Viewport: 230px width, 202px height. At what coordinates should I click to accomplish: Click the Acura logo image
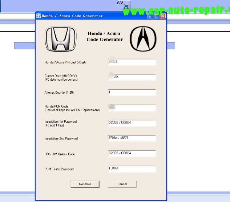point(143,39)
